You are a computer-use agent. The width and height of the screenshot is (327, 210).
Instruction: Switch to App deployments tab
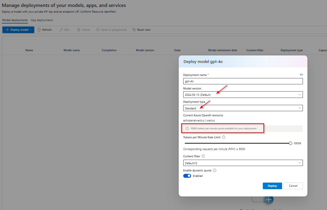click(x=42, y=20)
